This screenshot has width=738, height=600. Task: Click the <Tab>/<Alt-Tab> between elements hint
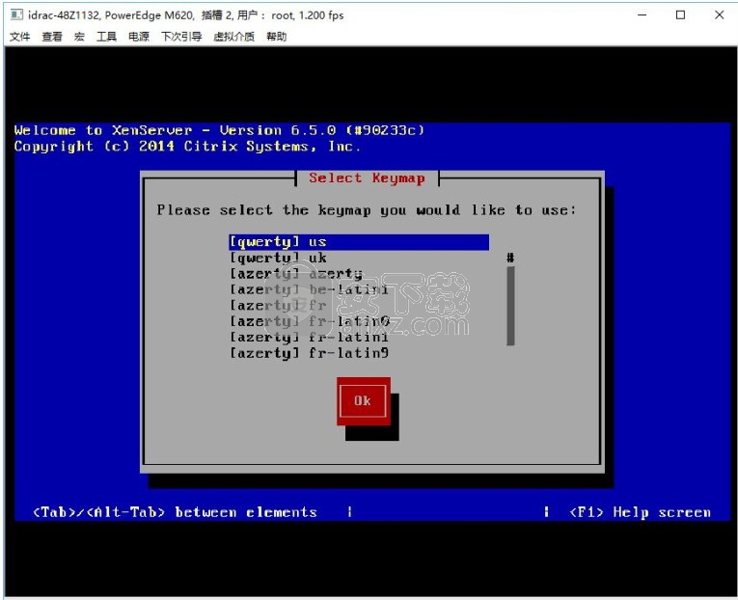(175, 512)
